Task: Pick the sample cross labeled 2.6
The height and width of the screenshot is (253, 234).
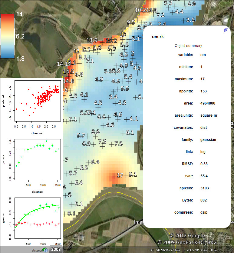Action: [x=183, y=20]
